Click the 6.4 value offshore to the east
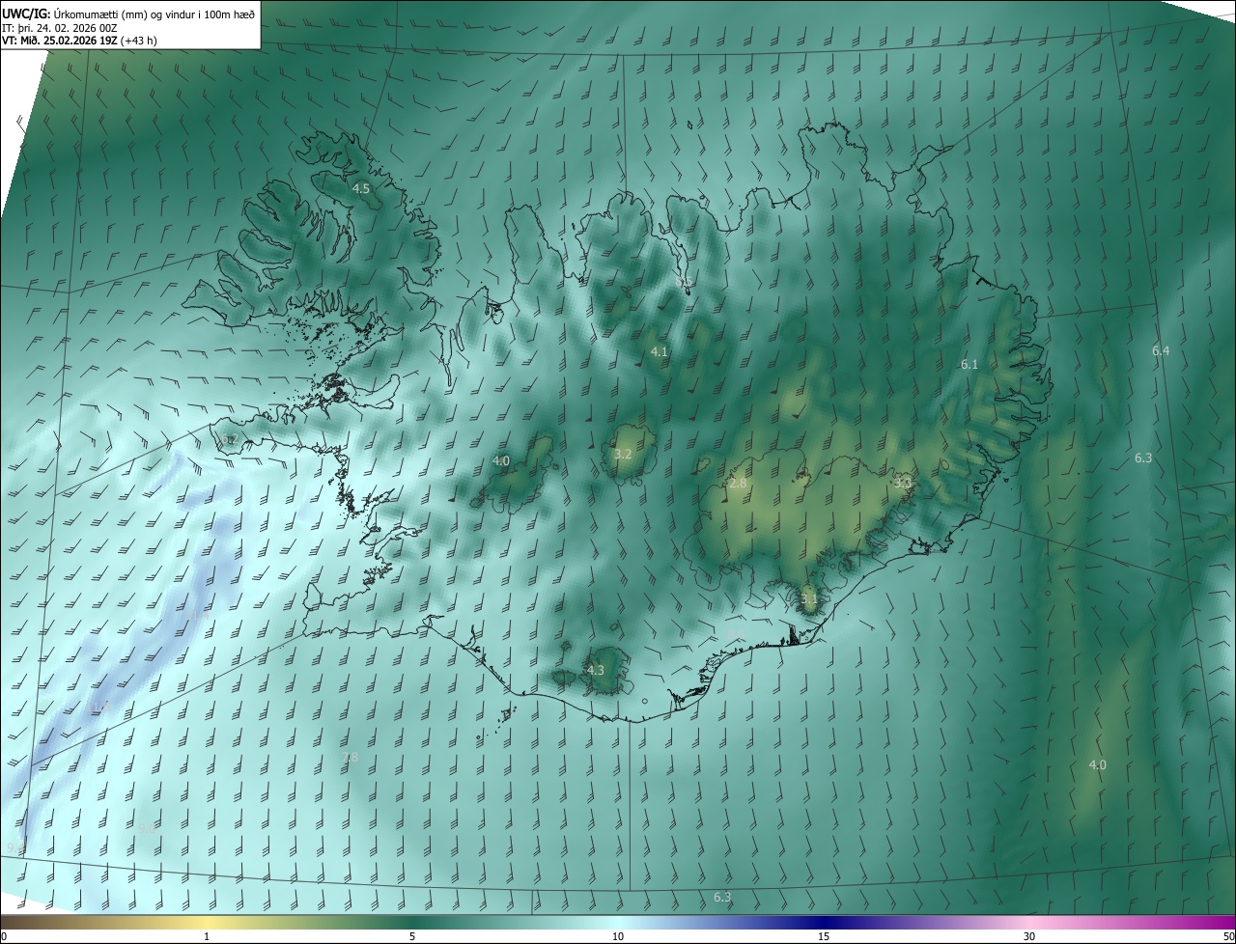1236x944 pixels. 1161,350
